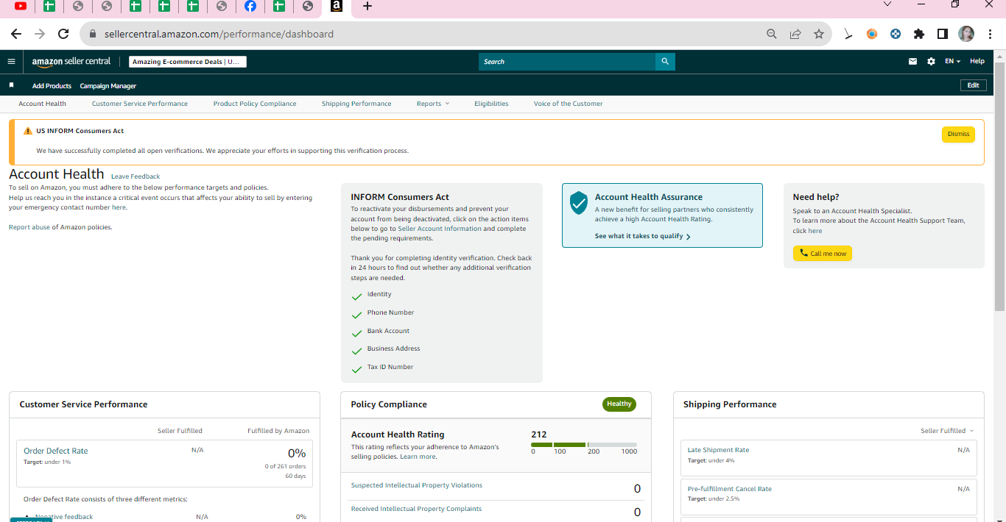Click See what it takes to qualify

tap(642, 236)
